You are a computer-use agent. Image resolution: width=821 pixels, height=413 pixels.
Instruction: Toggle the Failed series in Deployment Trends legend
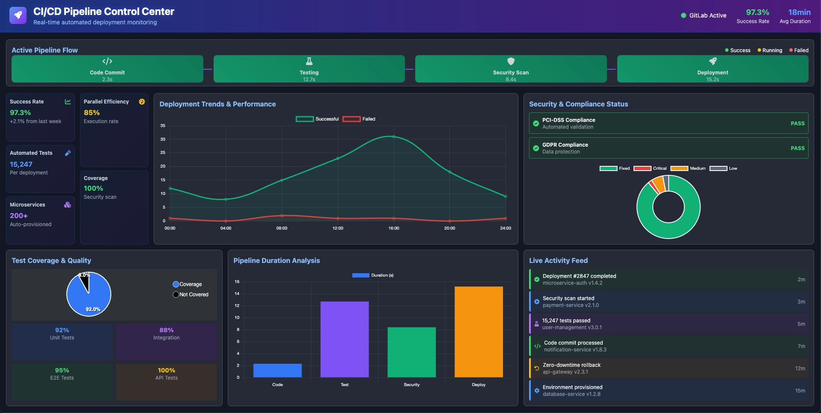click(360, 119)
